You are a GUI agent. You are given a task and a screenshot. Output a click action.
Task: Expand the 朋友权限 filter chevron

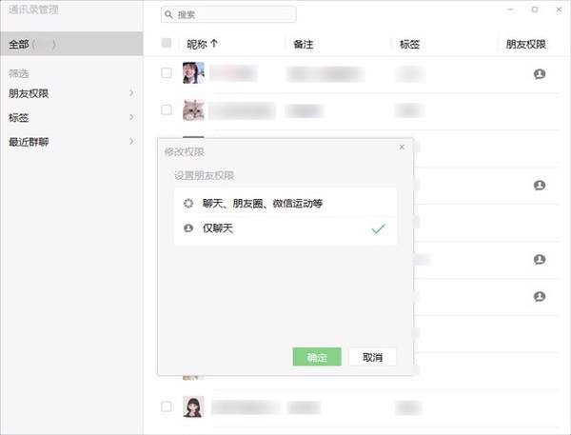131,93
